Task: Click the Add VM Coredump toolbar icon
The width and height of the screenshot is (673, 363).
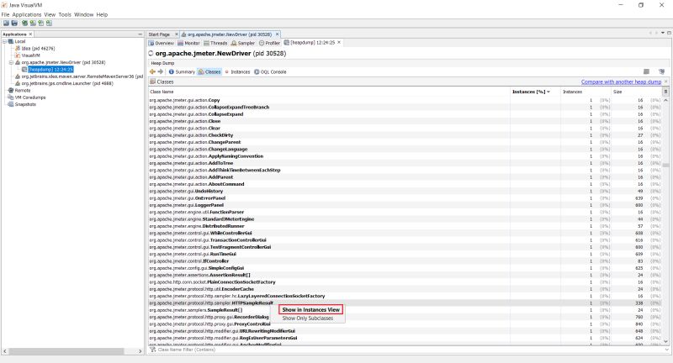Action: point(41,24)
